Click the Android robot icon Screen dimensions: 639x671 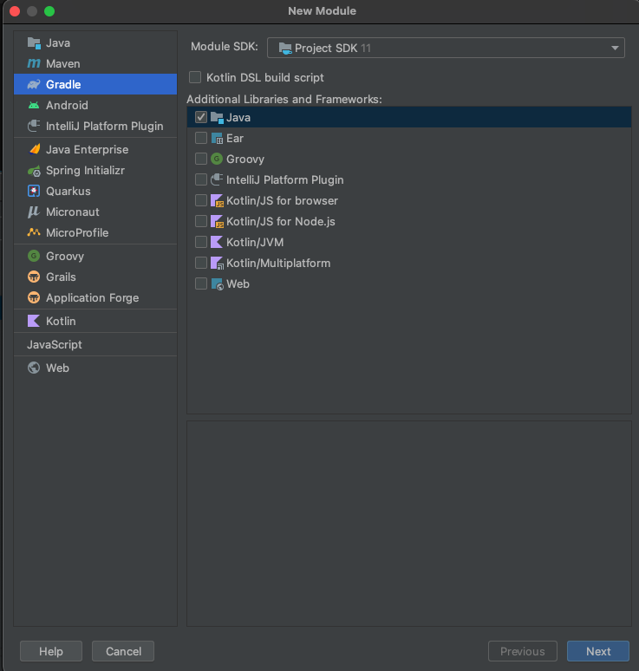pos(34,105)
